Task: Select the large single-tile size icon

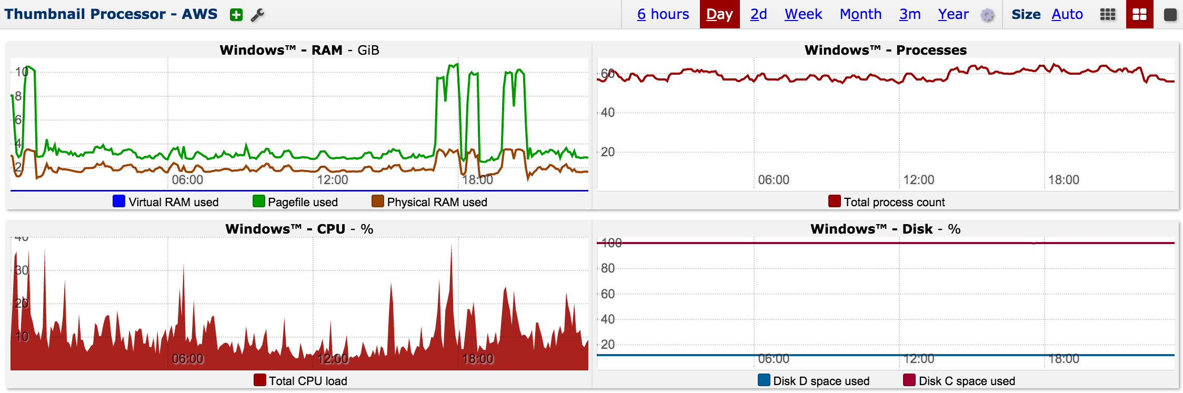Action: (x=1170, y=15)
